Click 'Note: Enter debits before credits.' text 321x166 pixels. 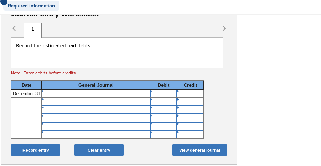pos(44,73)
